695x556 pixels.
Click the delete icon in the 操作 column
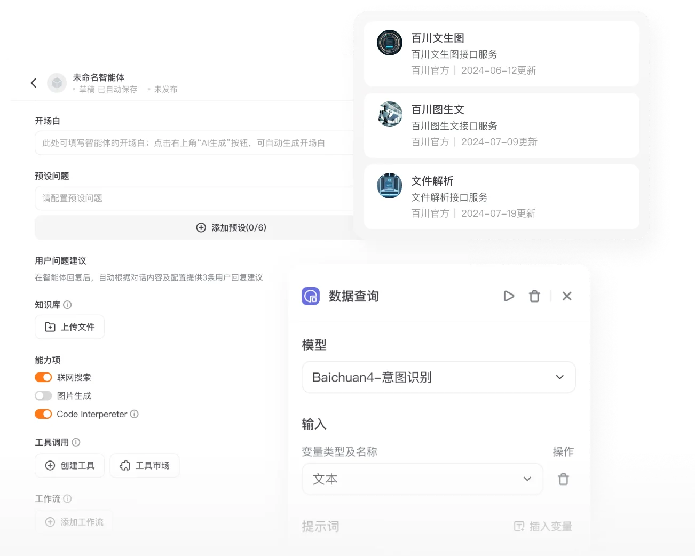click(x=563, y=479)
